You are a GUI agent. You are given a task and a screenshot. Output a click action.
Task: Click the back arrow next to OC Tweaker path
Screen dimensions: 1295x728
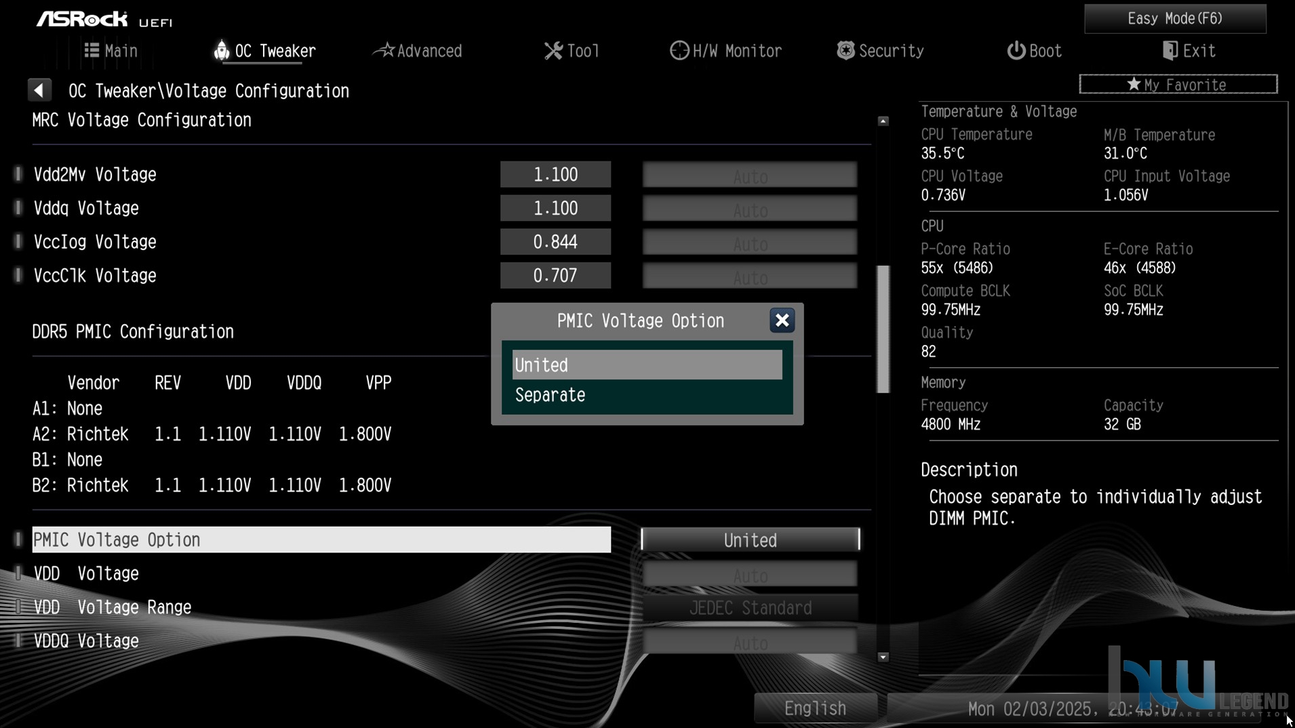pyautogui.click(x=39, y=90)
